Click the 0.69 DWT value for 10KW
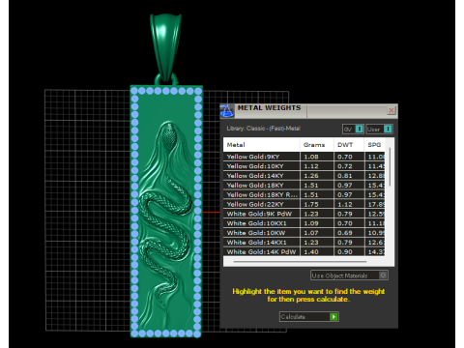The image size is (464, 348). [345, 233]
